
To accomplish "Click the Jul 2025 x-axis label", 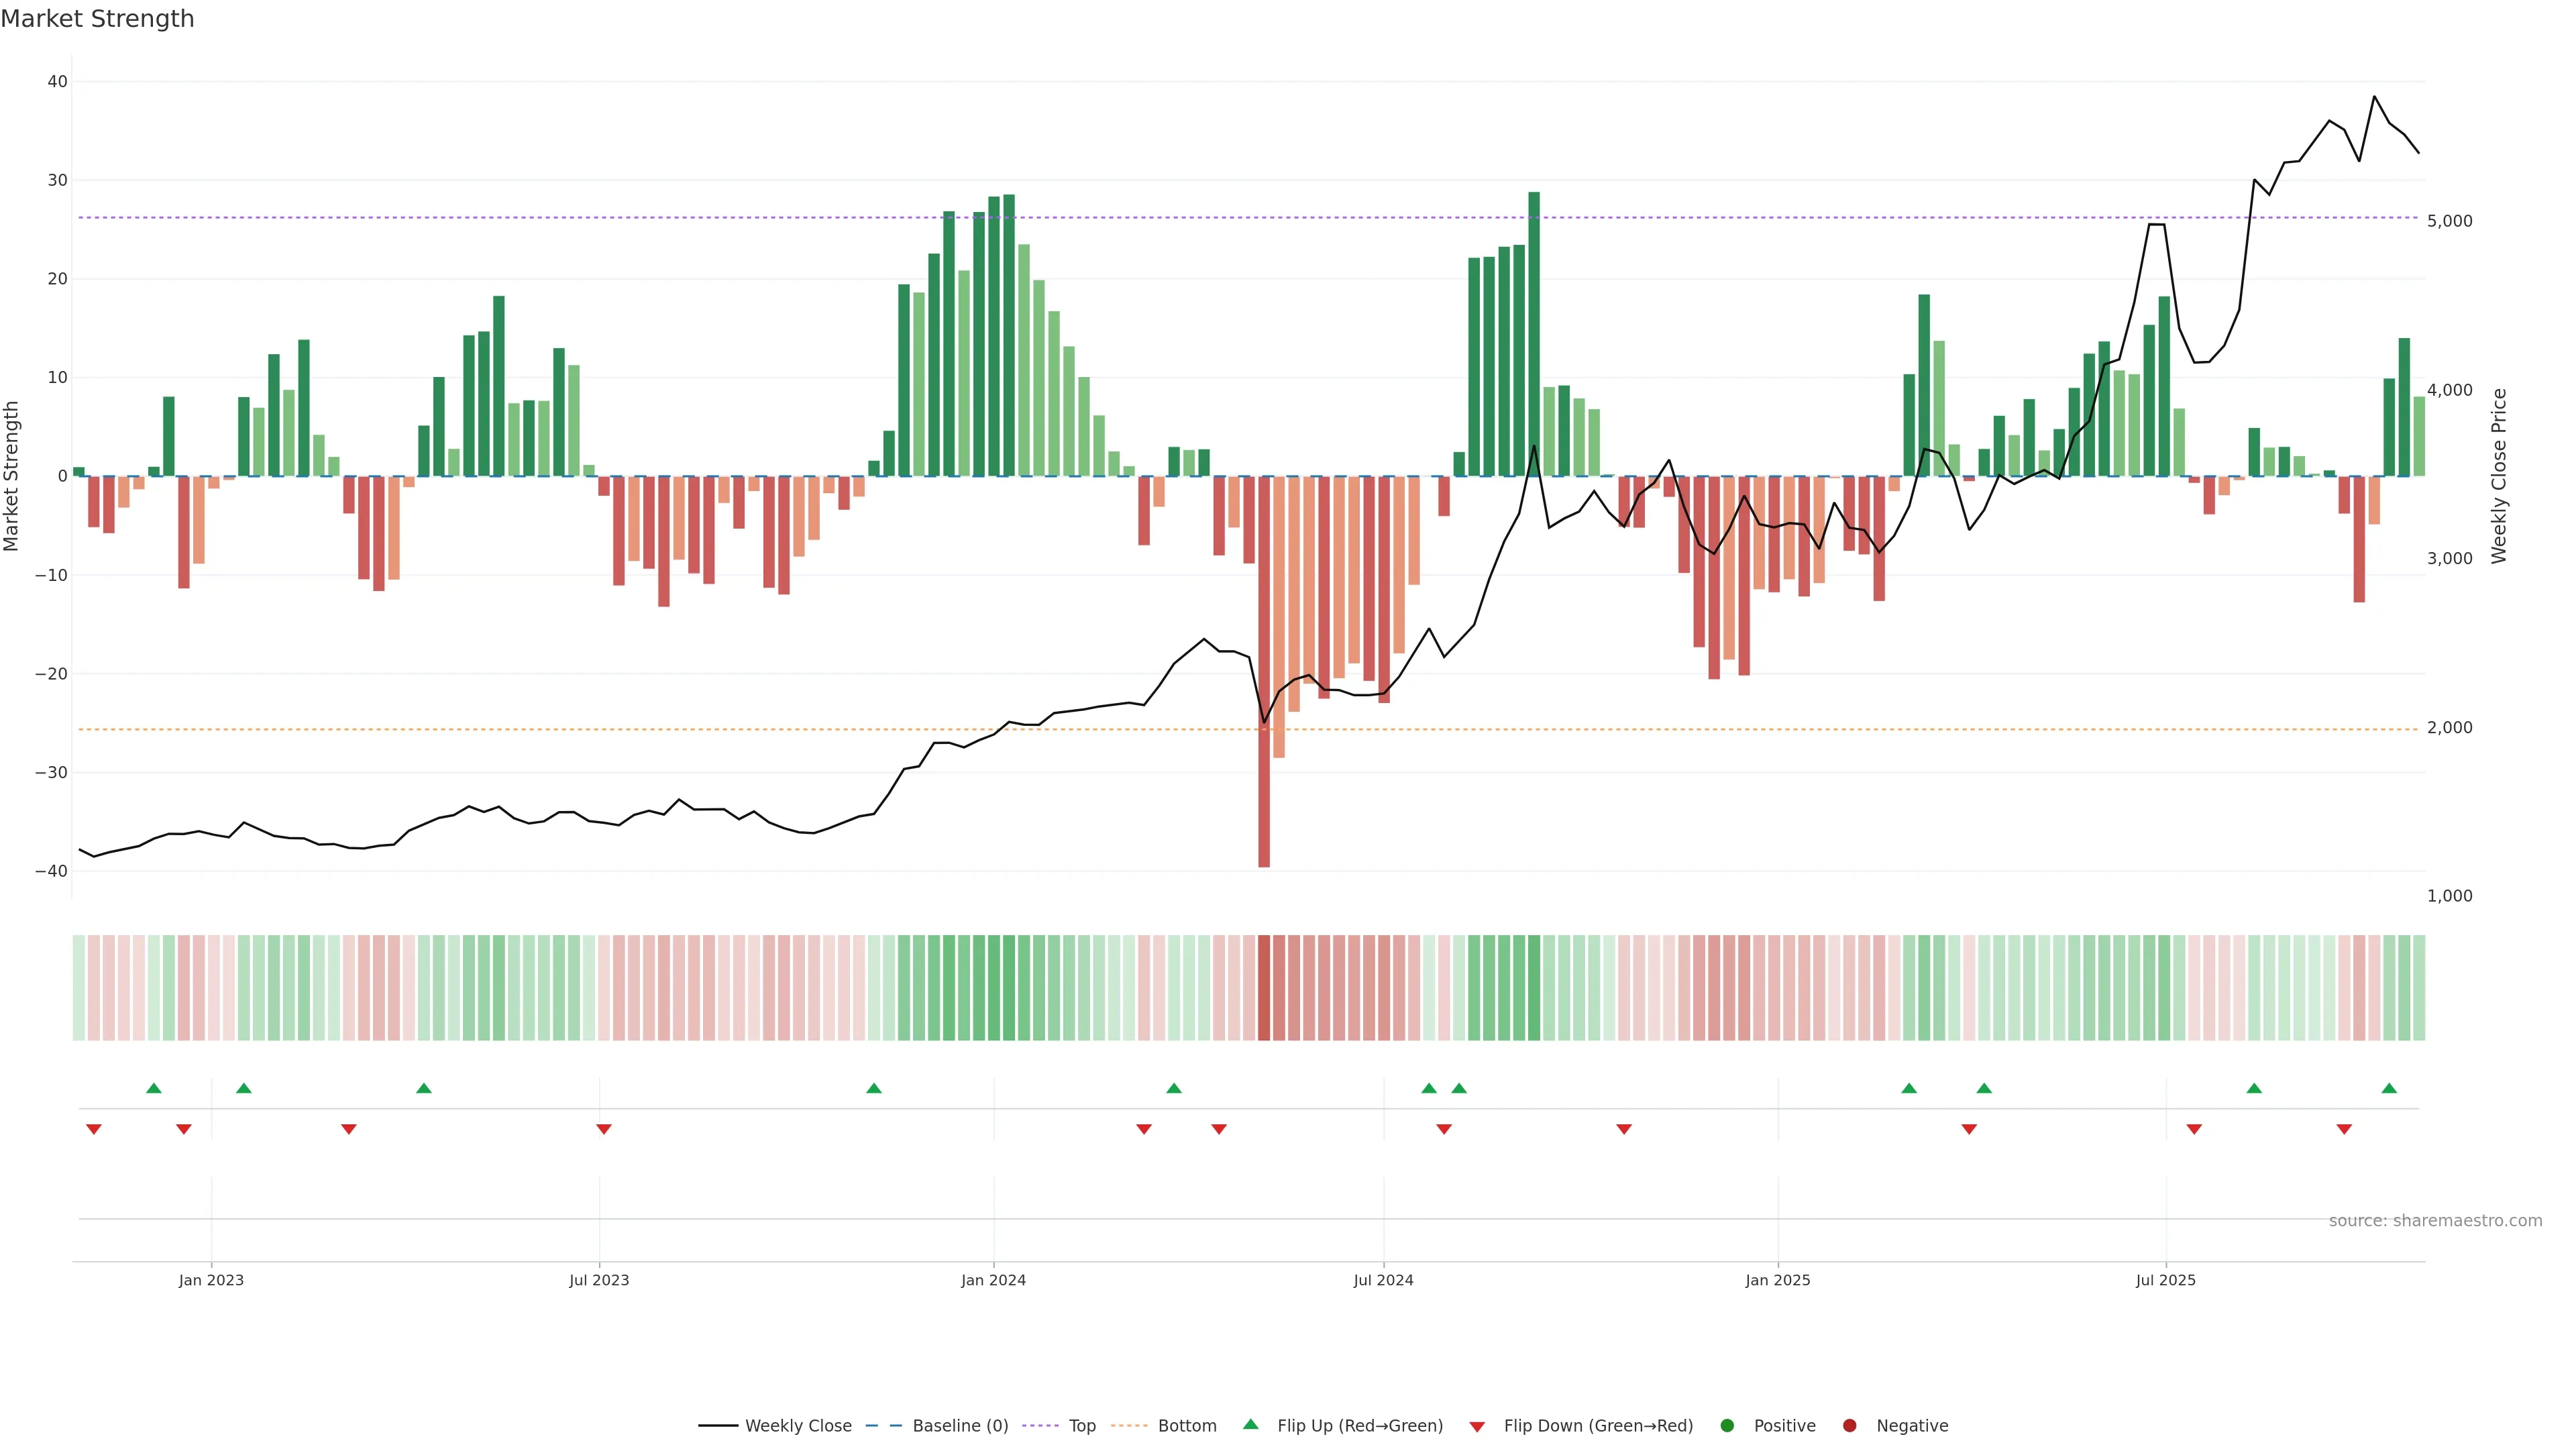I will 2165,1280.
